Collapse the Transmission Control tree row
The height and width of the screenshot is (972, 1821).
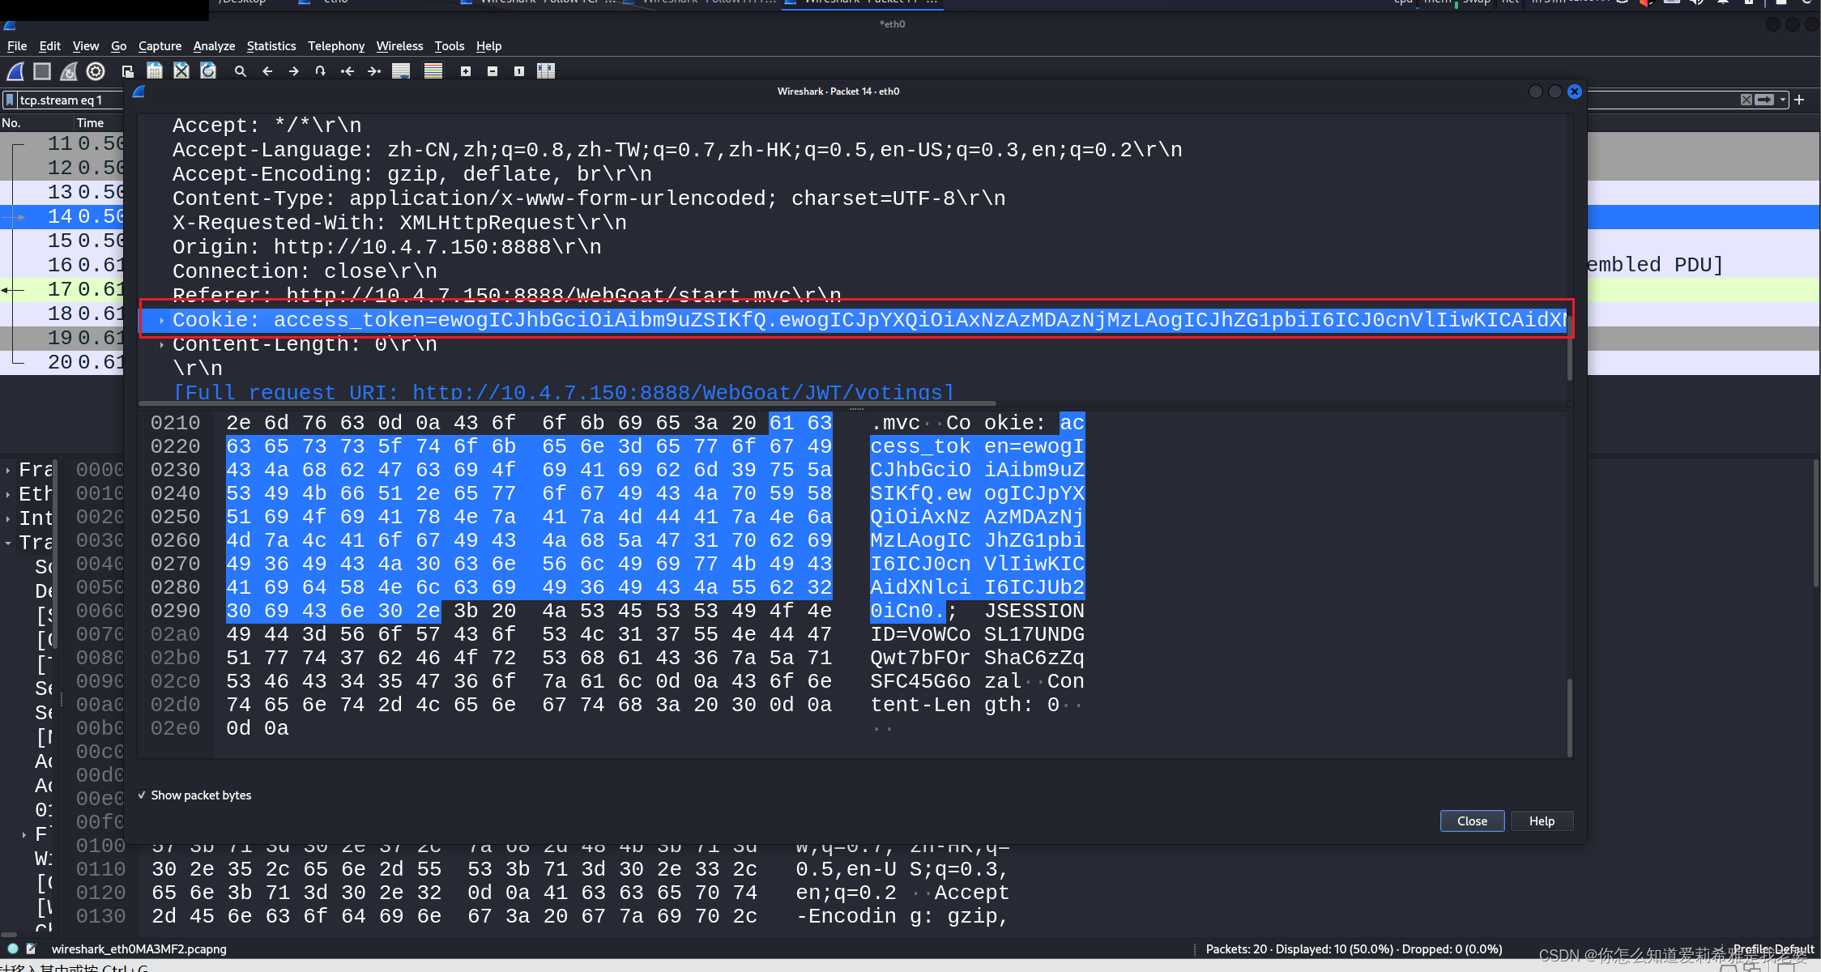pyautogui.click(x=8, y=544)
